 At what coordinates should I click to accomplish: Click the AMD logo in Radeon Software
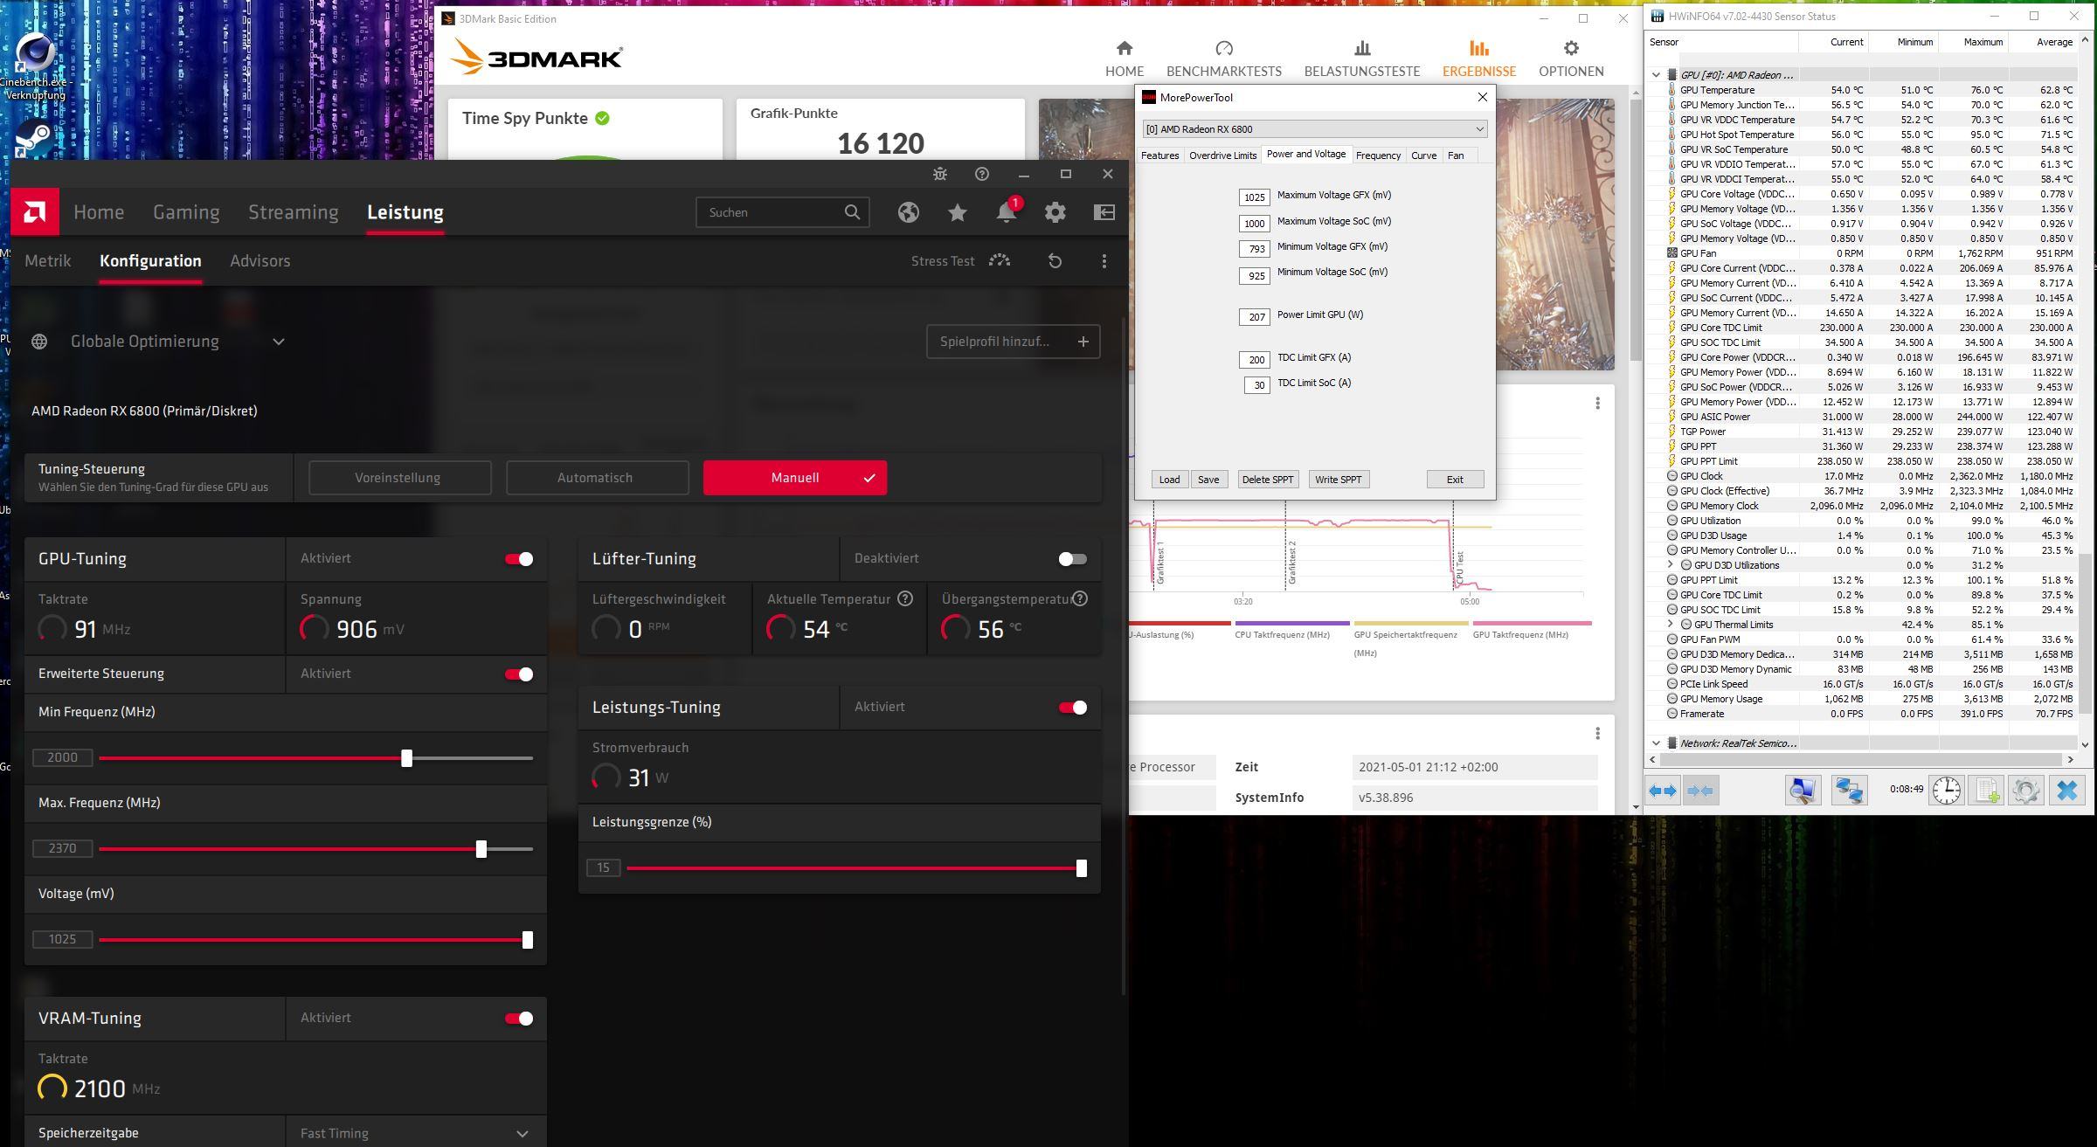point(35,212)
